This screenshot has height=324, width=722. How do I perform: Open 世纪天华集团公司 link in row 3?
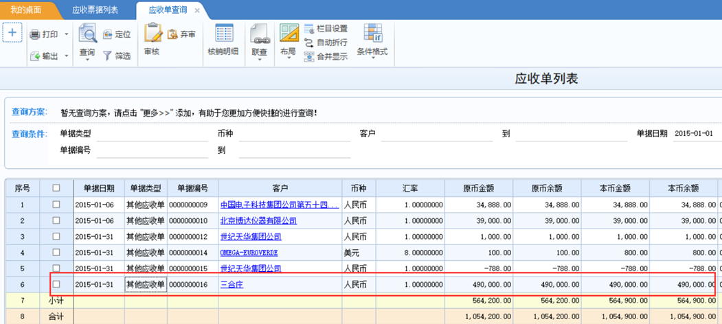(251, 237)
